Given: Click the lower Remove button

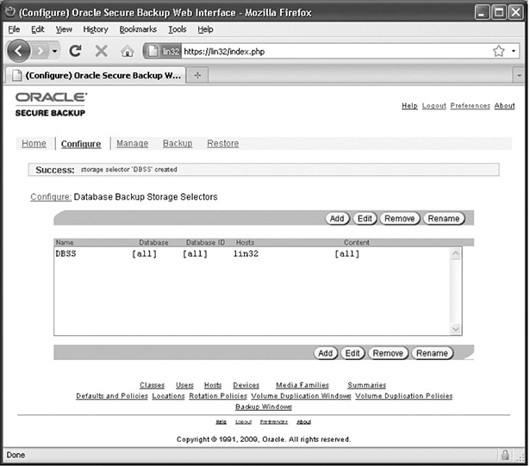Looking at the screenshot, I should [x=388, y=353].
